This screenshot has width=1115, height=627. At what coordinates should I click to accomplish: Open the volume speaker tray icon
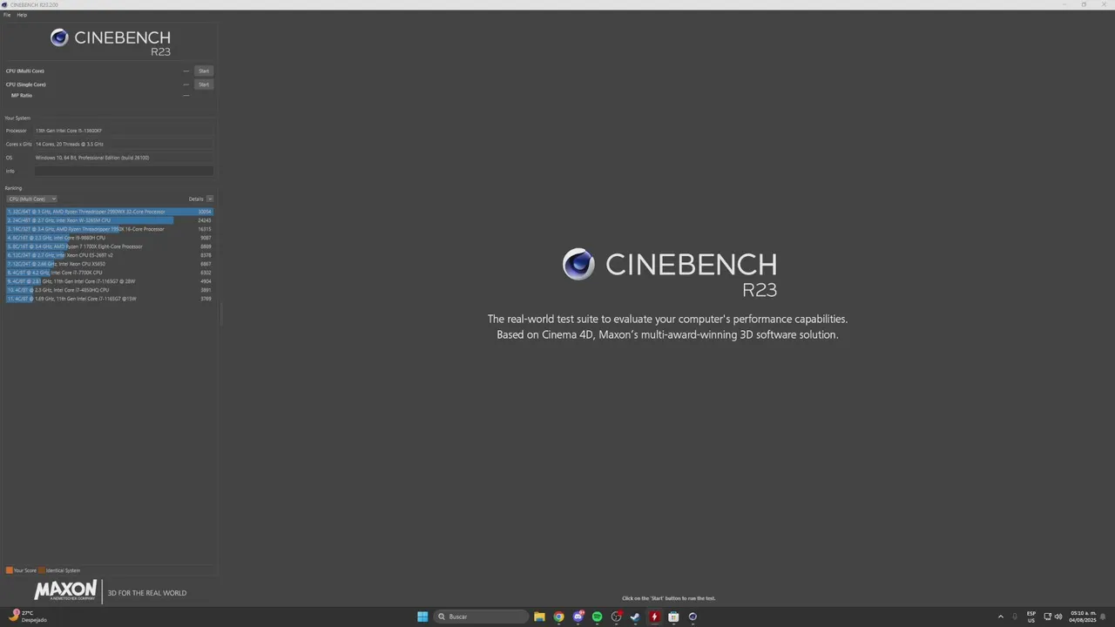tap(1058, 617)
